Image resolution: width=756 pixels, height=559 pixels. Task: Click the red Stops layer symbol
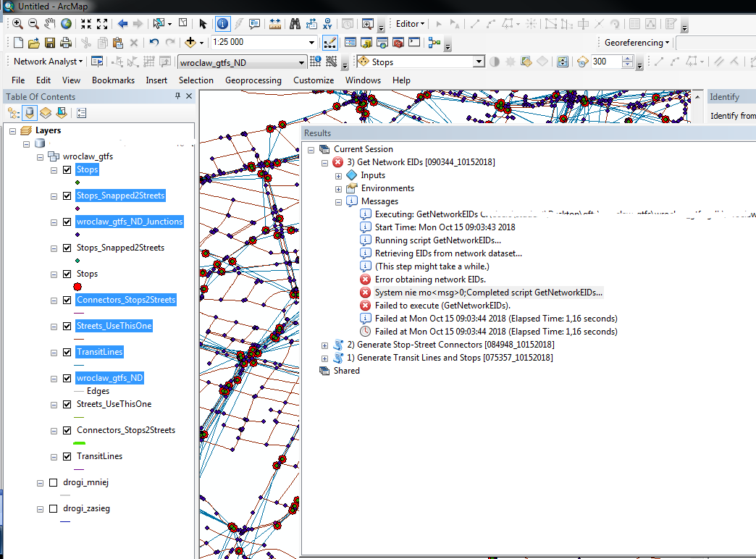pyautogui.click(x=77, y=287)
